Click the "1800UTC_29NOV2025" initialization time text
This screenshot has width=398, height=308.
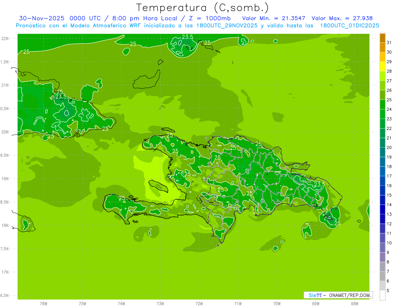pos(227,26)
